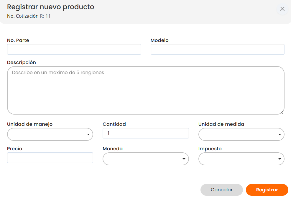The height and width of the screenshot is (199, 291).
Task: Click the No. Parte input field
Action: pyautogui.click(x=74, y=50)
